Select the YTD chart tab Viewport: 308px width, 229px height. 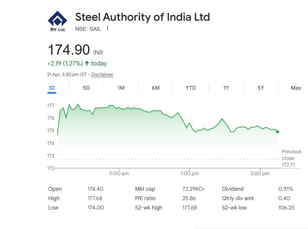point(191,88)
